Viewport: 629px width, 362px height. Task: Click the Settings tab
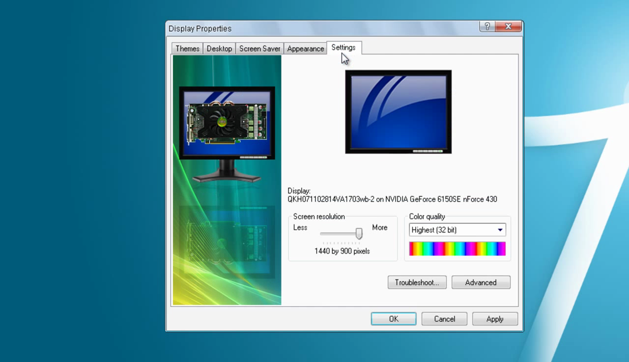(x=343, y=48)
